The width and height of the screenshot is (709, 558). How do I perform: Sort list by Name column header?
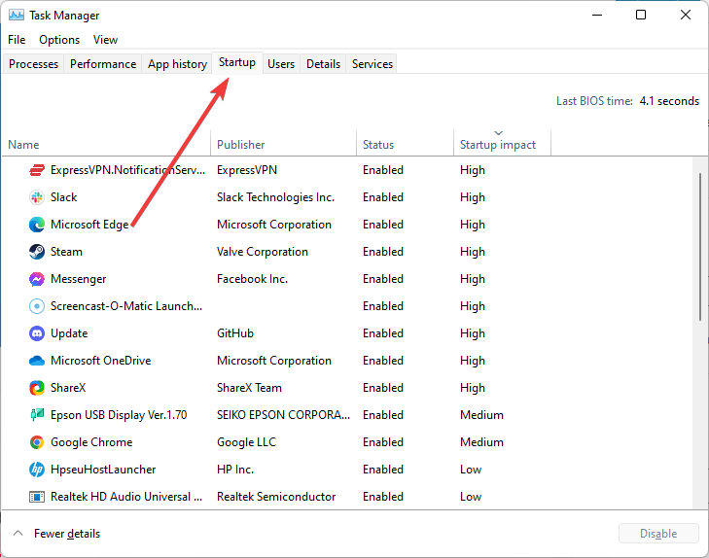tap(23, 145)
